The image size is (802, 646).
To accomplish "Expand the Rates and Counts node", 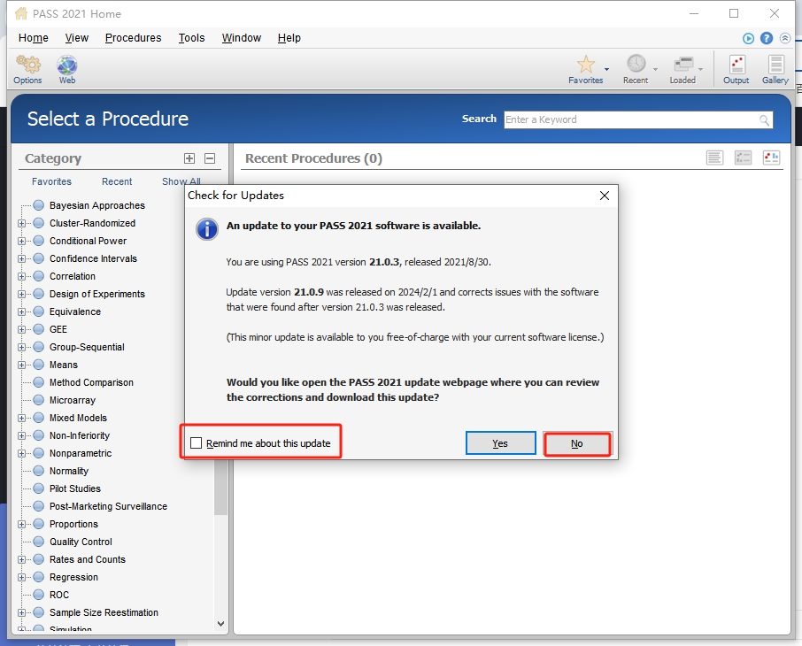I will point(21,559).
